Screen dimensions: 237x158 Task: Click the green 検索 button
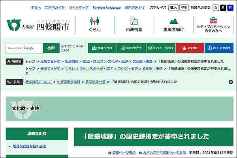click(x=51, y=48)
